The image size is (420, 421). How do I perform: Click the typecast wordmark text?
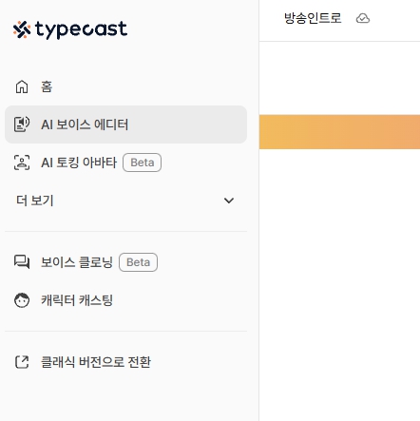pyautogui.click(x=81, y=29)
